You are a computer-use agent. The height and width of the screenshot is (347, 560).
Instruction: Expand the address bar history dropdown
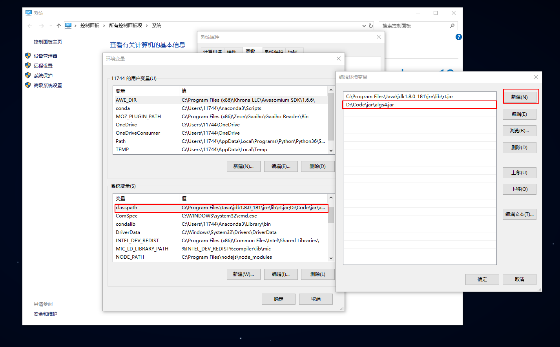[364, 26]
